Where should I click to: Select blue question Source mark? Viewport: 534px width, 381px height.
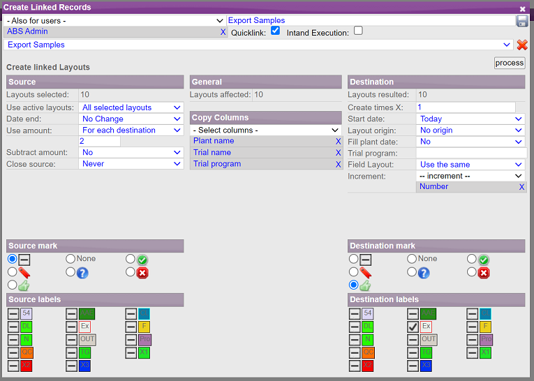coord(71,271)
